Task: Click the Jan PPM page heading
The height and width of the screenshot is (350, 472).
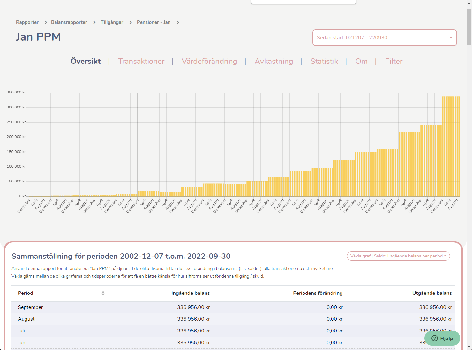Action: click(x=38, y=37)
